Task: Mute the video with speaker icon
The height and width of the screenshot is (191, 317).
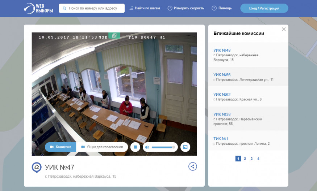Action: [147, 147]
